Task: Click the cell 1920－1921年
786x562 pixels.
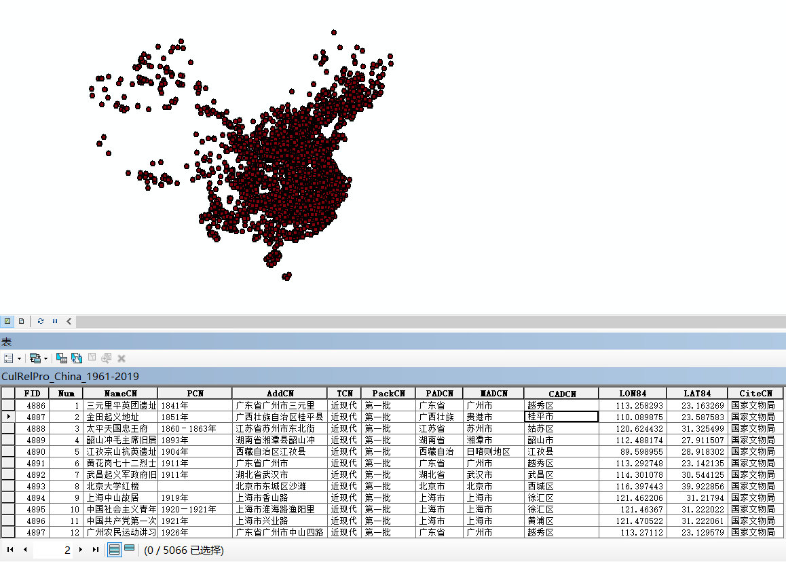Action: [195, 509]
